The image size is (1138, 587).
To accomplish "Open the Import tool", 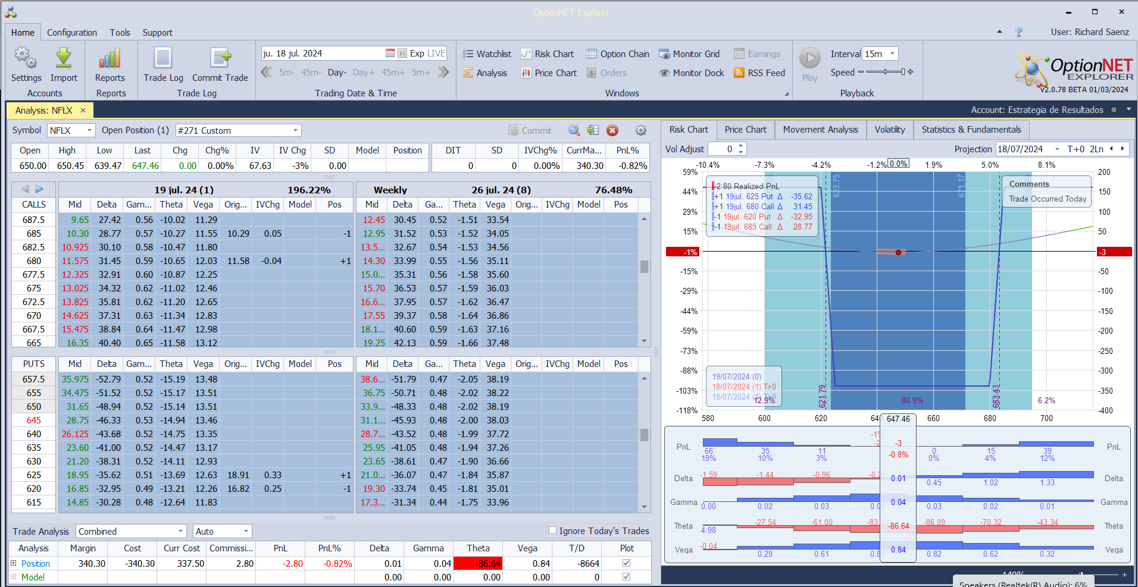I will click(64, 65).
